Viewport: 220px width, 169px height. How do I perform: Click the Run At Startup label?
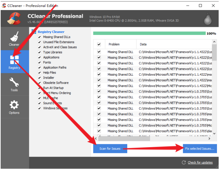point(53,88)
